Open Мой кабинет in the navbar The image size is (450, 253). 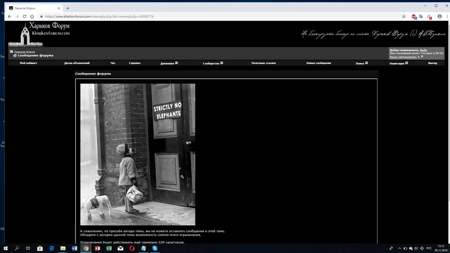[28, 63]
